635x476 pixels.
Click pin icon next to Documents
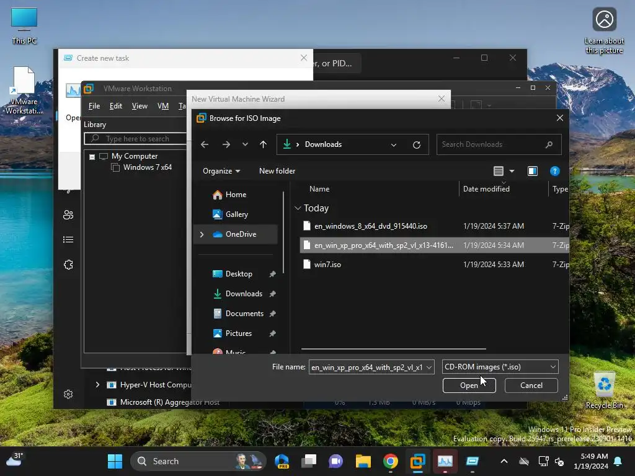pos(273,314)
